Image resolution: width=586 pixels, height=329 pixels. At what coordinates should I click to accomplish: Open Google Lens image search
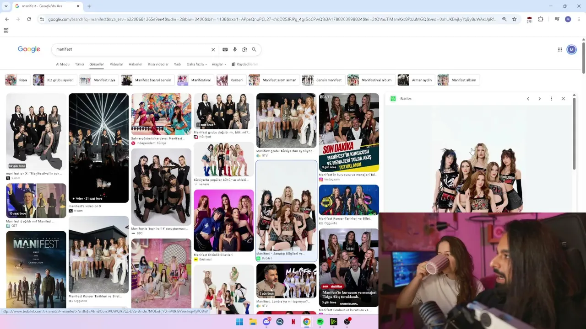coord(244,49)
